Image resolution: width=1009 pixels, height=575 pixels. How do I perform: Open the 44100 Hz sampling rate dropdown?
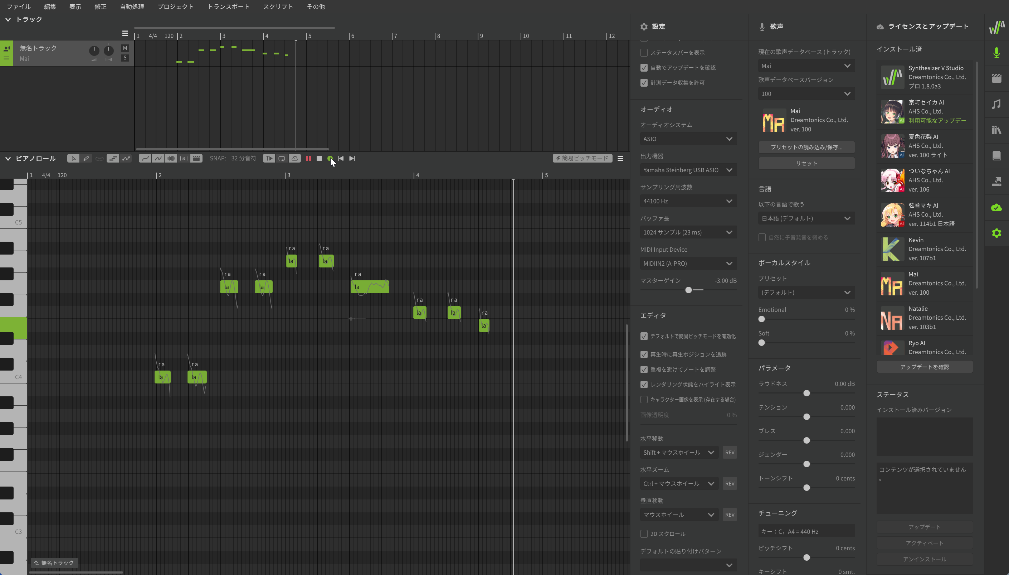click(688, 201)
